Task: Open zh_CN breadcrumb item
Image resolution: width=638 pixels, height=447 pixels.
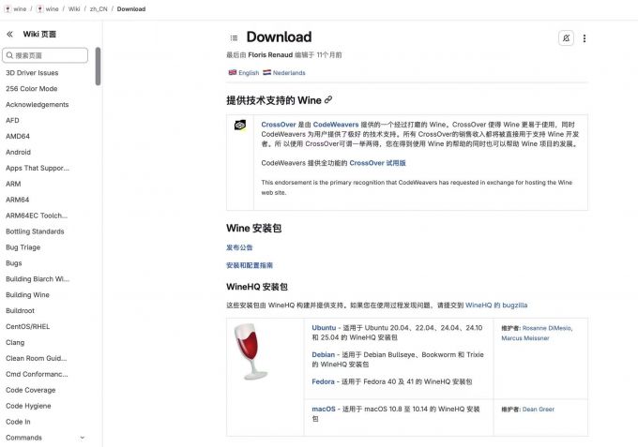Action: pyautogui.click(x=99, y=9)
